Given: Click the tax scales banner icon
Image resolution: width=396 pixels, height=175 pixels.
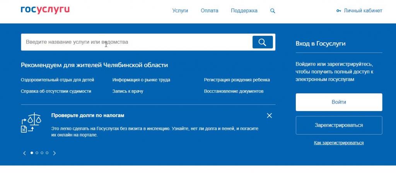Looking at the screenshot, I should 31,123.
